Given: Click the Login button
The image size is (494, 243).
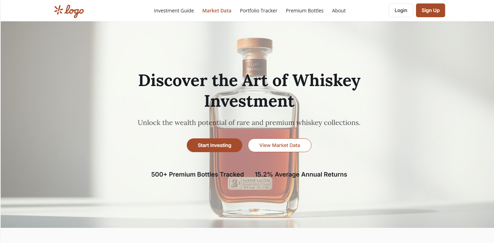Looking at the screenshot, I should [401, 10].
